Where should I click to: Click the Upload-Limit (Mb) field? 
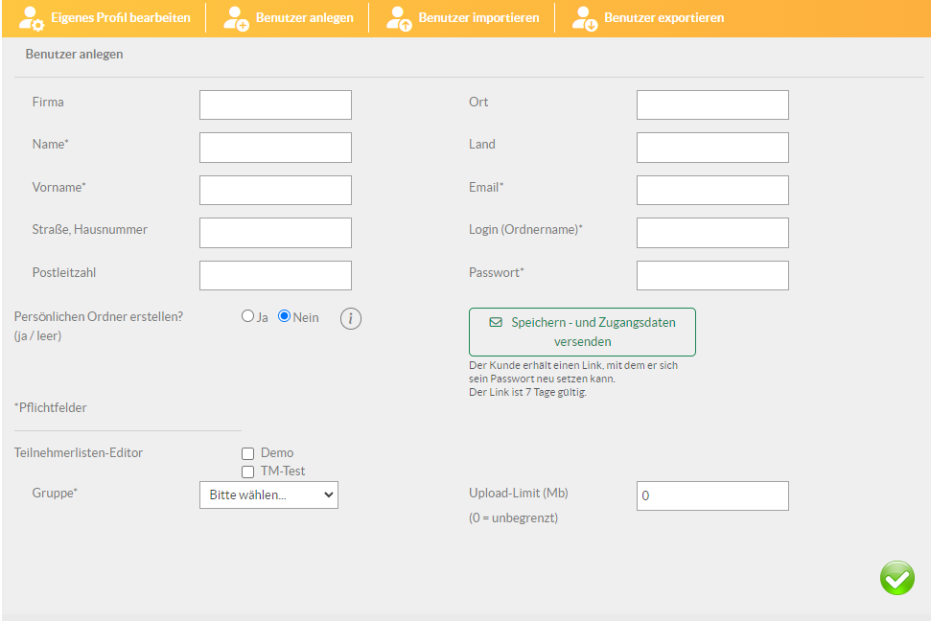[712, 495]
